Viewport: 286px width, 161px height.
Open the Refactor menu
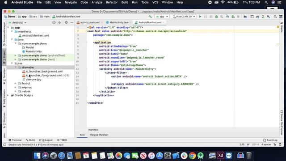112,2
